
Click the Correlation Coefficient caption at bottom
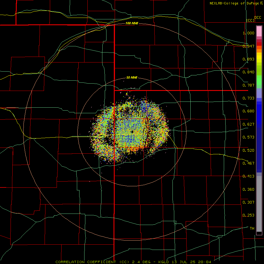pos(133,262)
